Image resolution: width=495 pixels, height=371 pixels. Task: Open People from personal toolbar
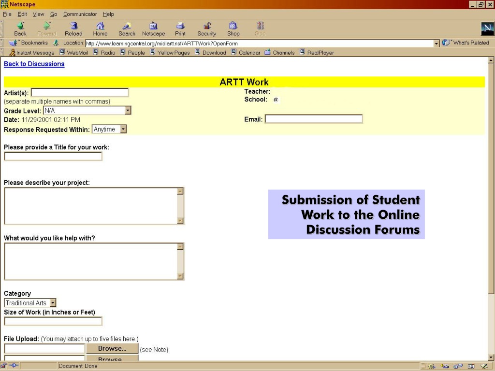point(132,52)
